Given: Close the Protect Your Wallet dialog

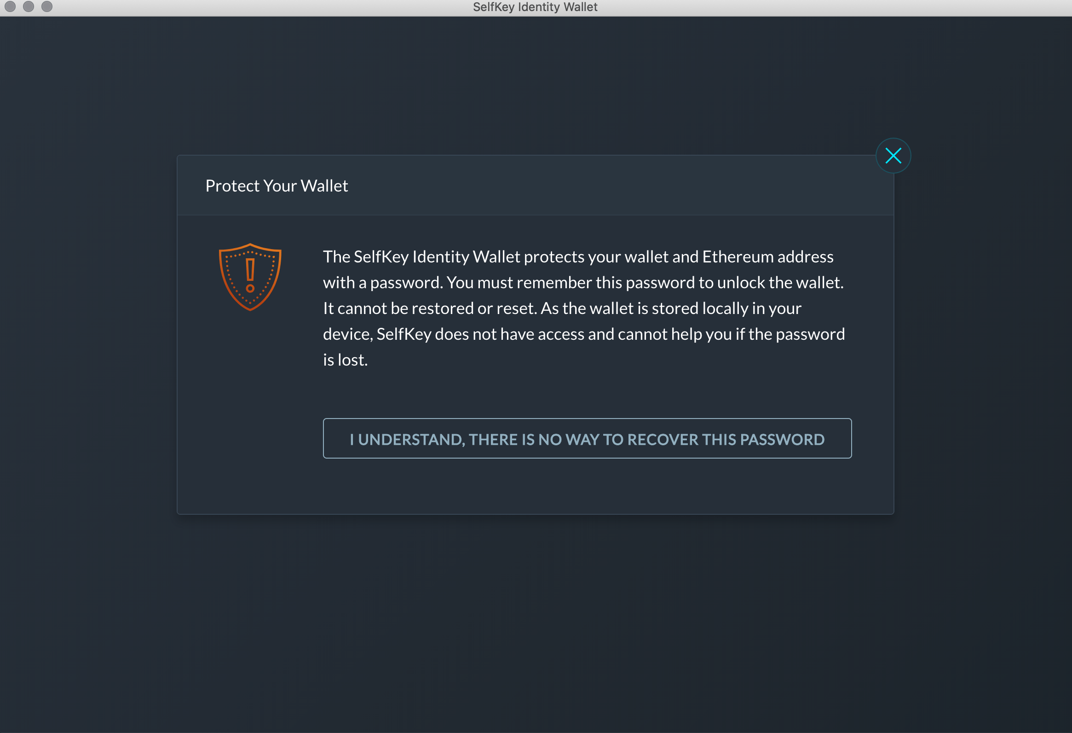Looking at the screenshot, I should (893, 156).
